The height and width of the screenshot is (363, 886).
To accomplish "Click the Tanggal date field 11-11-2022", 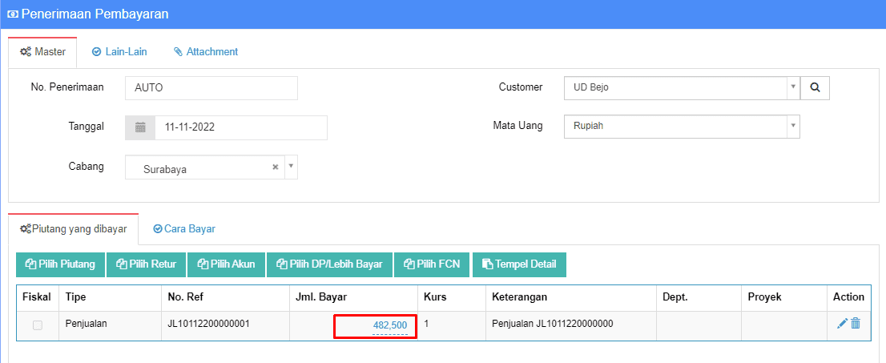I will 240,127.
